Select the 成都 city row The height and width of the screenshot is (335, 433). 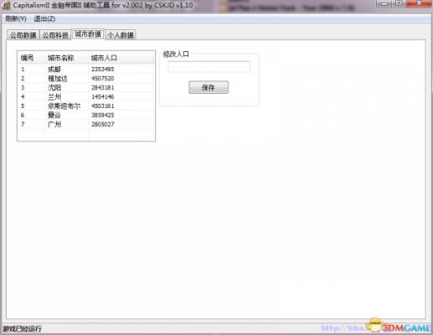click(86, 69)
